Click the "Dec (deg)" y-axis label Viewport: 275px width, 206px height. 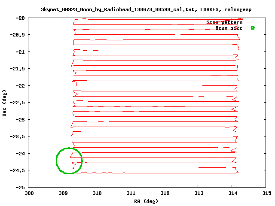(x=4, y=103)
